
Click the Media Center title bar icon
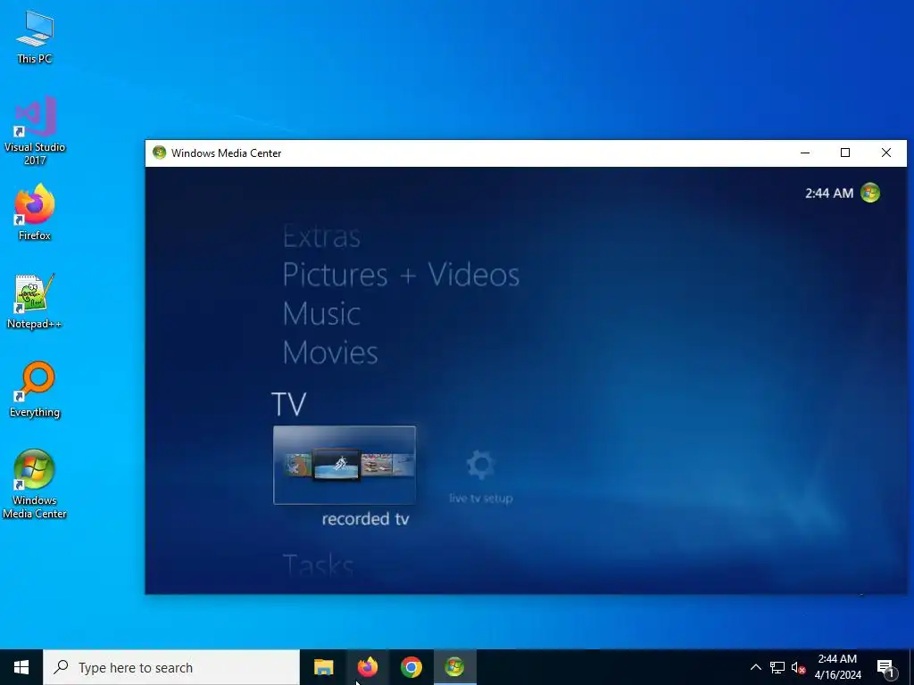(159, 153)
